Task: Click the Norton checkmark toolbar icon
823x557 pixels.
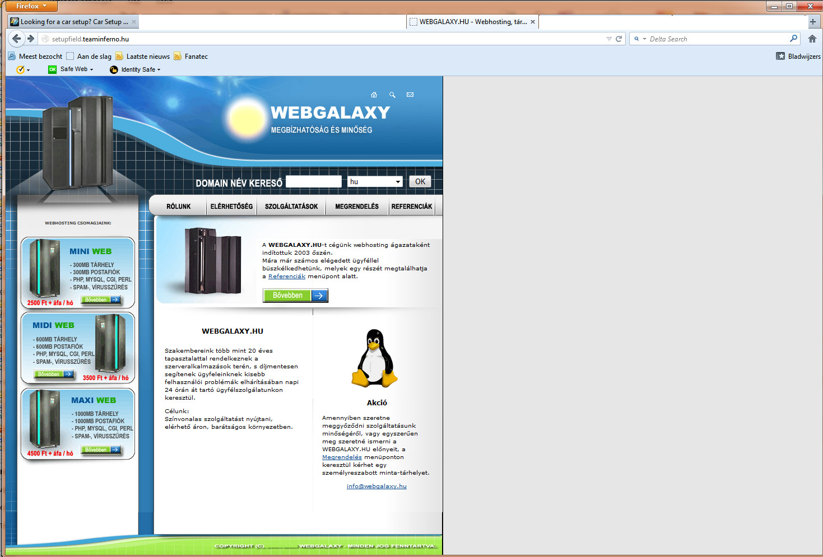Action: [x=21, y=69]
